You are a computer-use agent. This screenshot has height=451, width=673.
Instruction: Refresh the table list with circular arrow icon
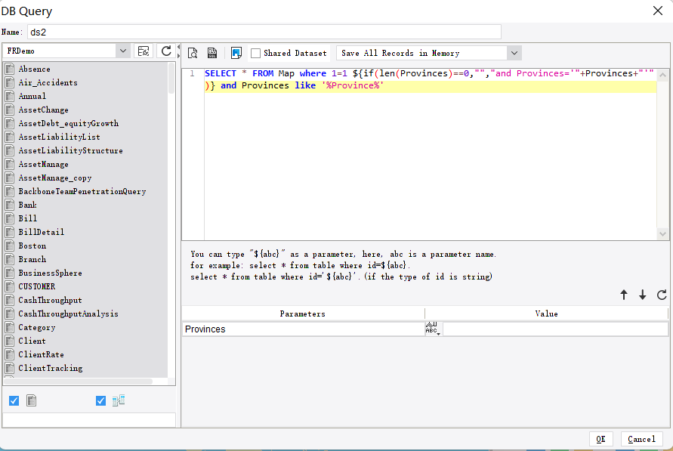click(x=165, y=51)
